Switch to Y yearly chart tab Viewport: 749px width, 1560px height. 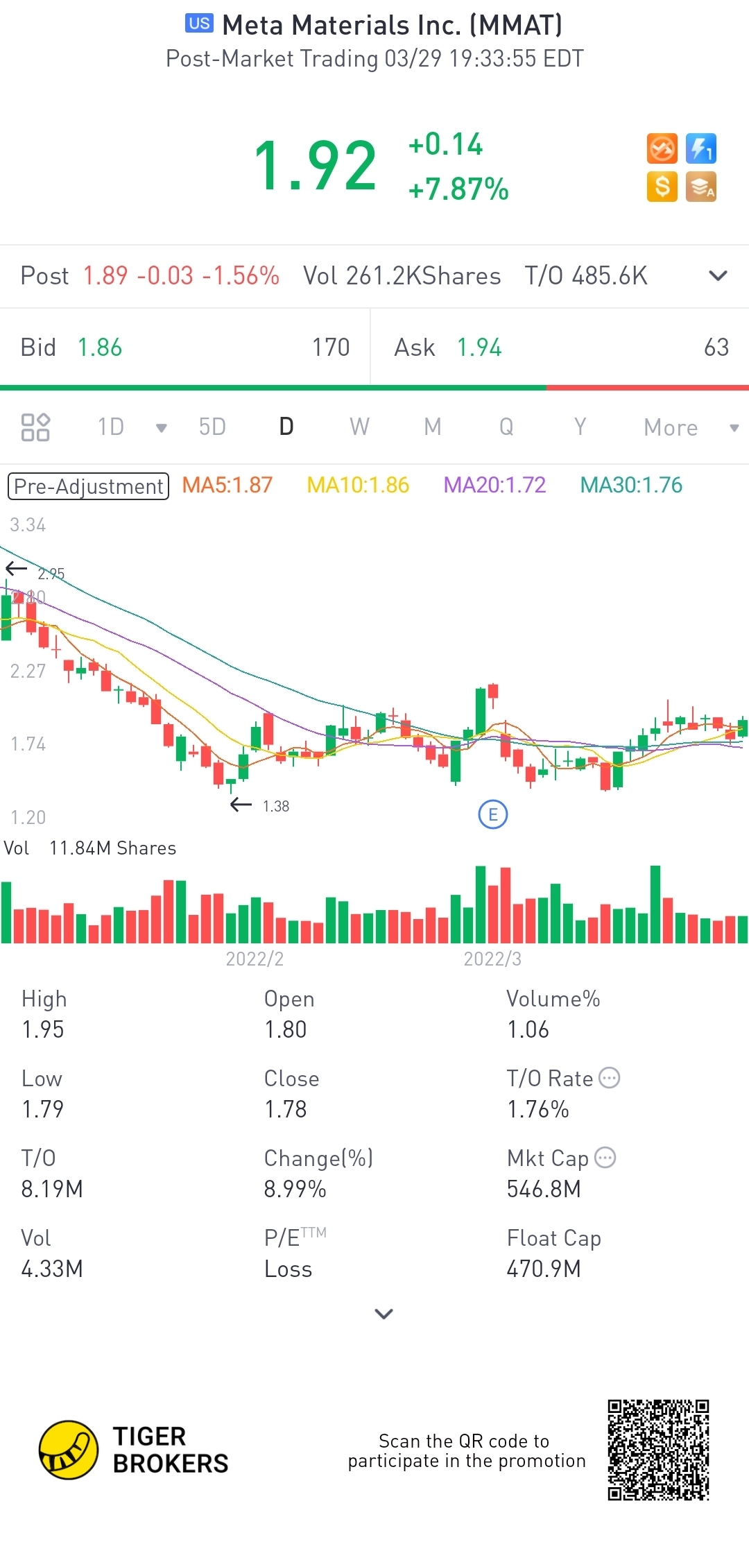click(x=580, y=427)
